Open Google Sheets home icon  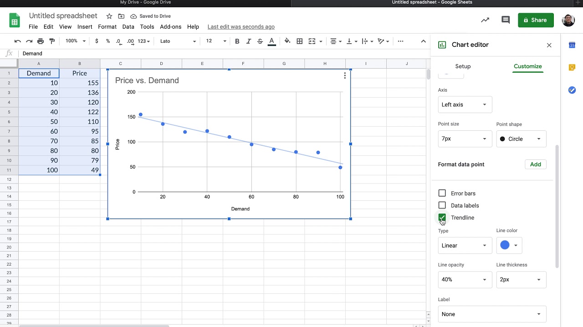tap(15, 21)
